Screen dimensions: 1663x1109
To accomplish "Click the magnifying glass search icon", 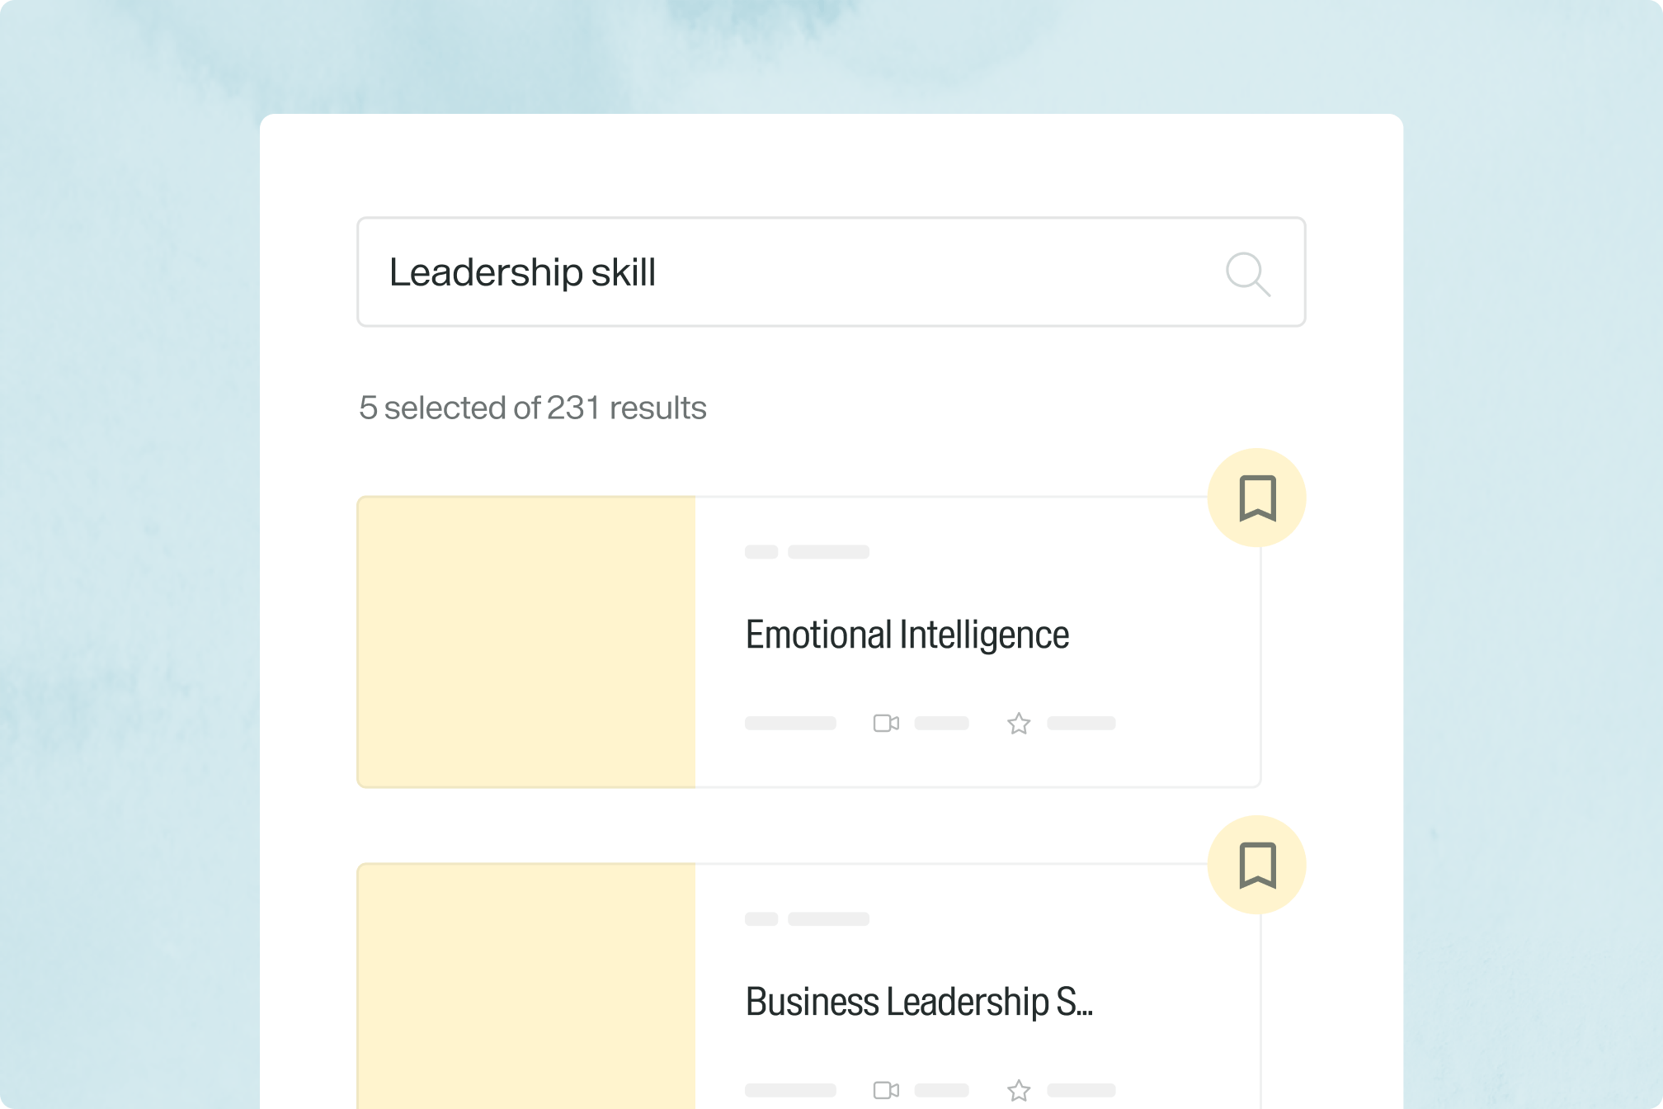I will click(x=1247, y=274).
